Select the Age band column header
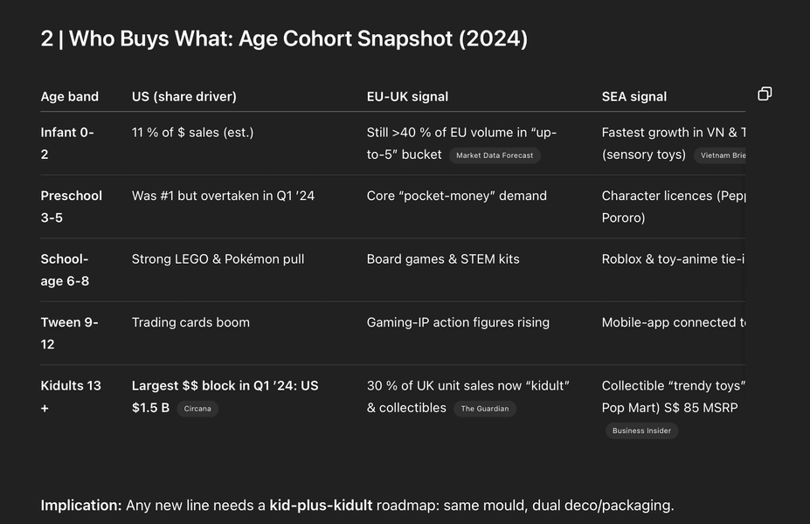Image resolution: width=810 pixels, height=524 pixels. 70,97
